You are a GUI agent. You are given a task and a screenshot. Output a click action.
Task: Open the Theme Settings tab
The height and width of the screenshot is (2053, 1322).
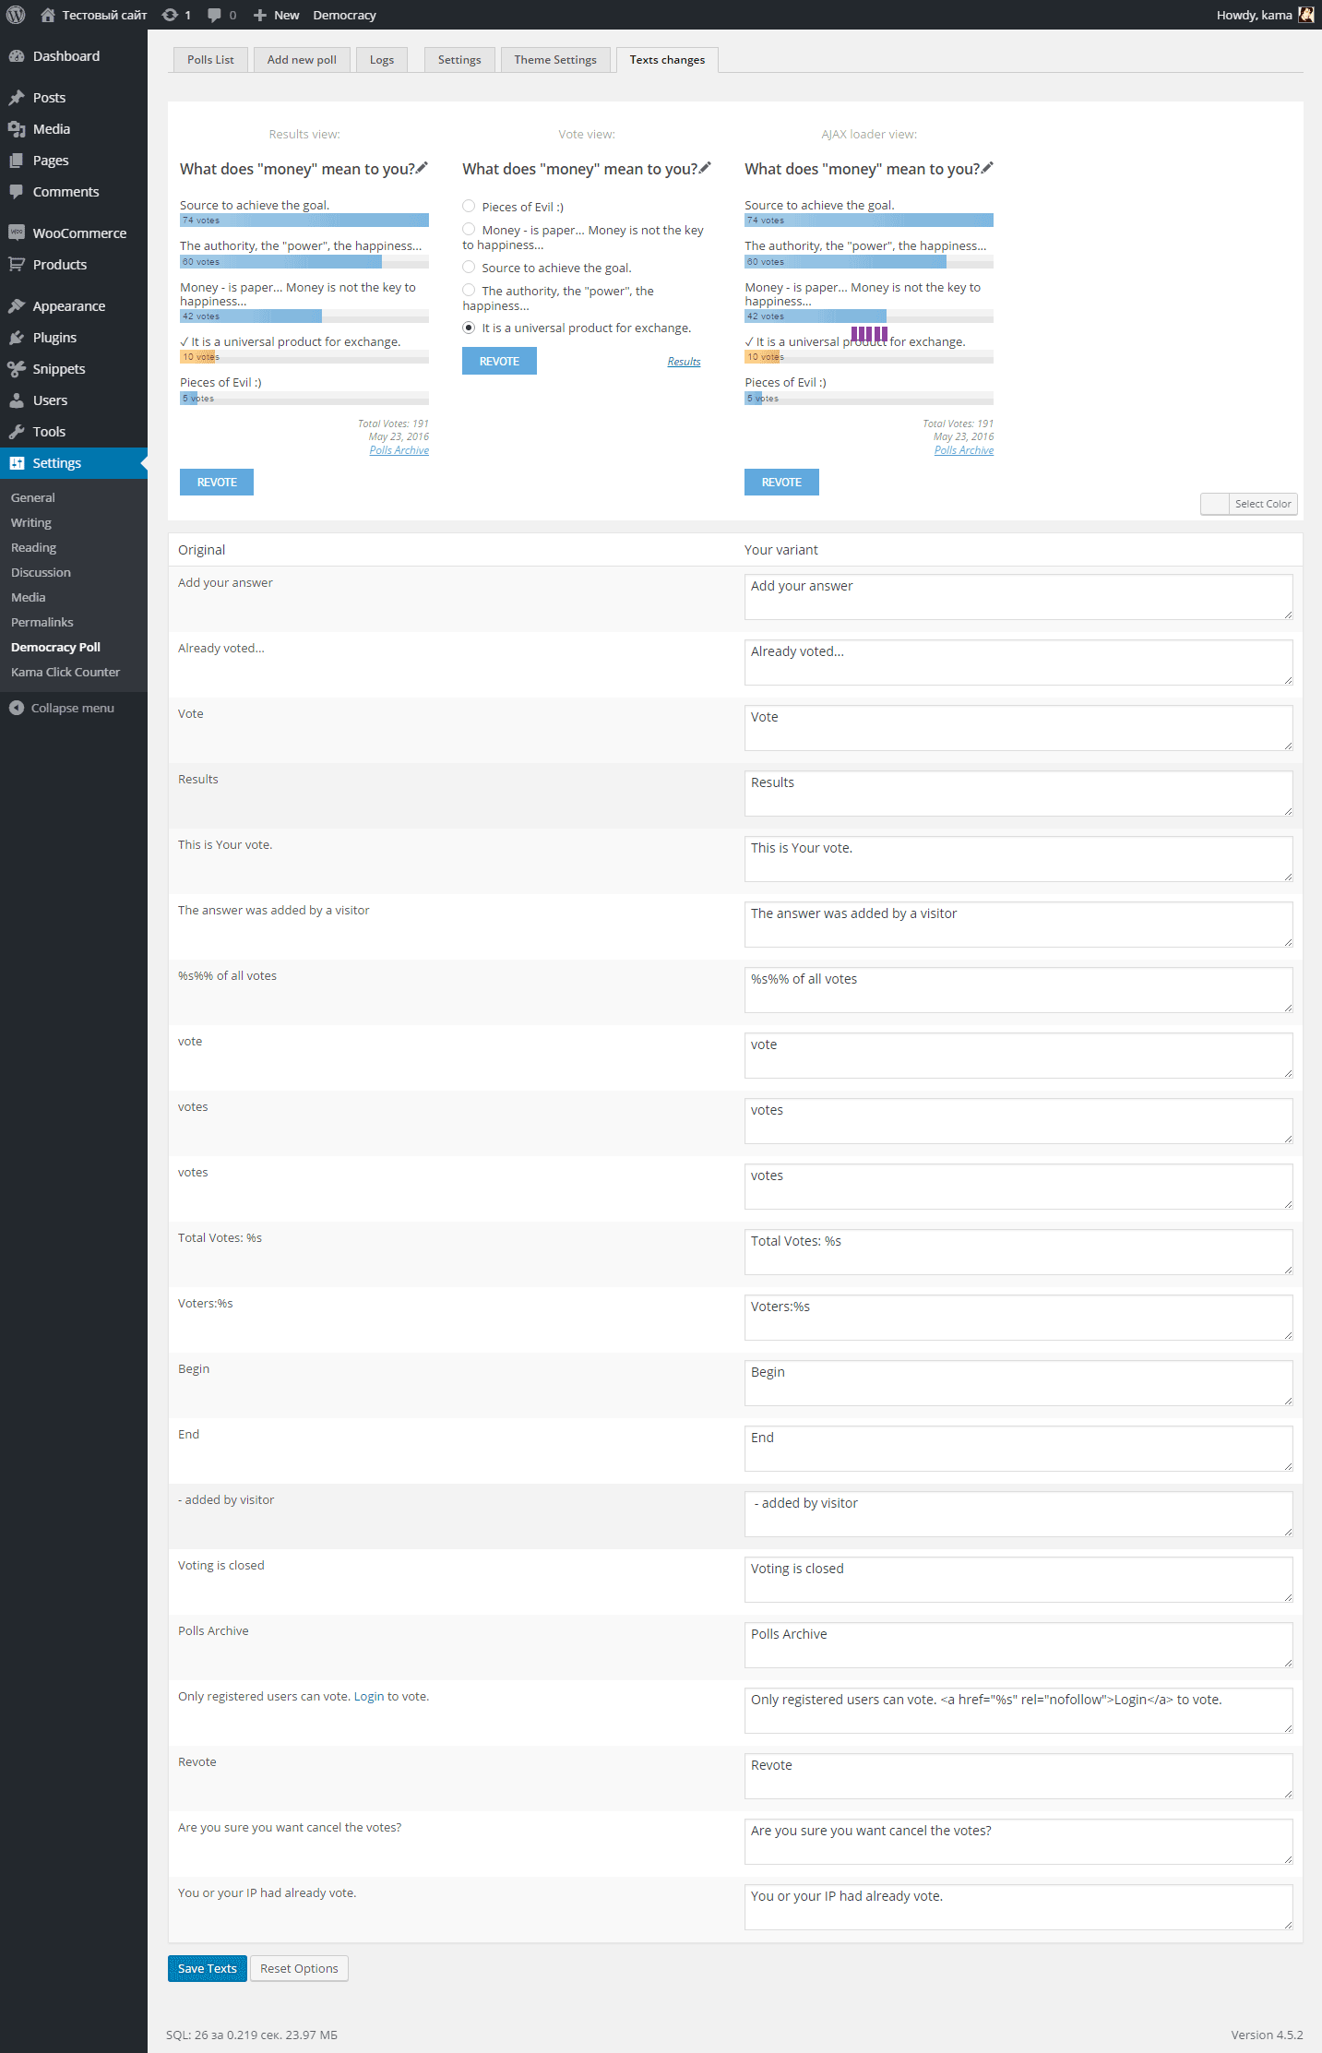tap(555, 59)
